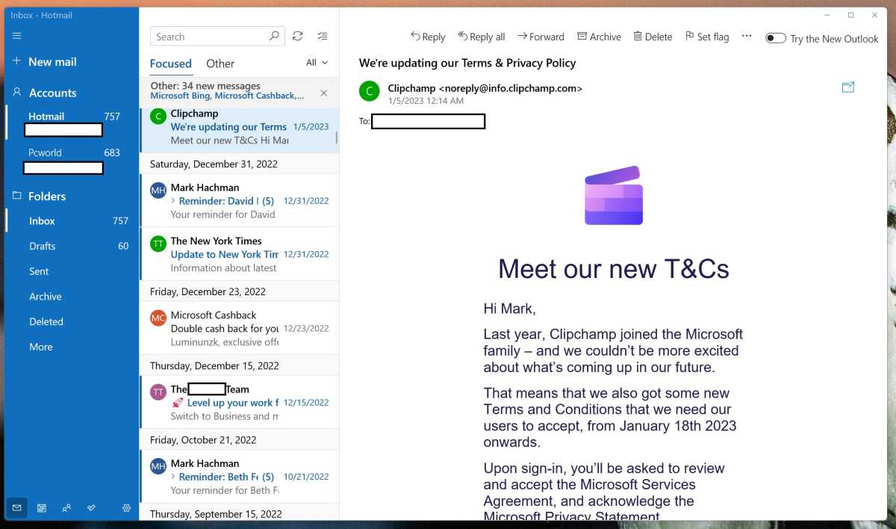
Task: Forward the current message
Action: pos(541,37)
